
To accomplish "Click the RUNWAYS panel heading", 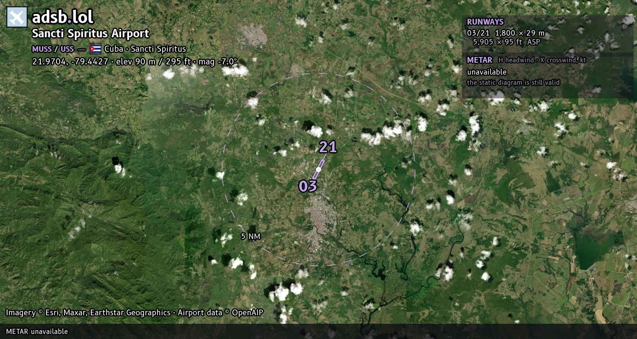I will point(485,22).
